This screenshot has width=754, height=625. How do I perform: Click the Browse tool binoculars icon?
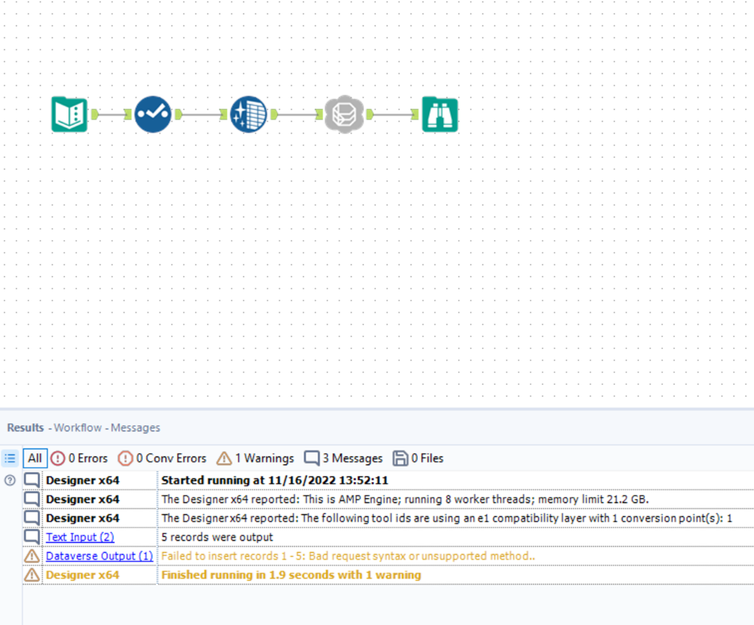click(440, 115)
